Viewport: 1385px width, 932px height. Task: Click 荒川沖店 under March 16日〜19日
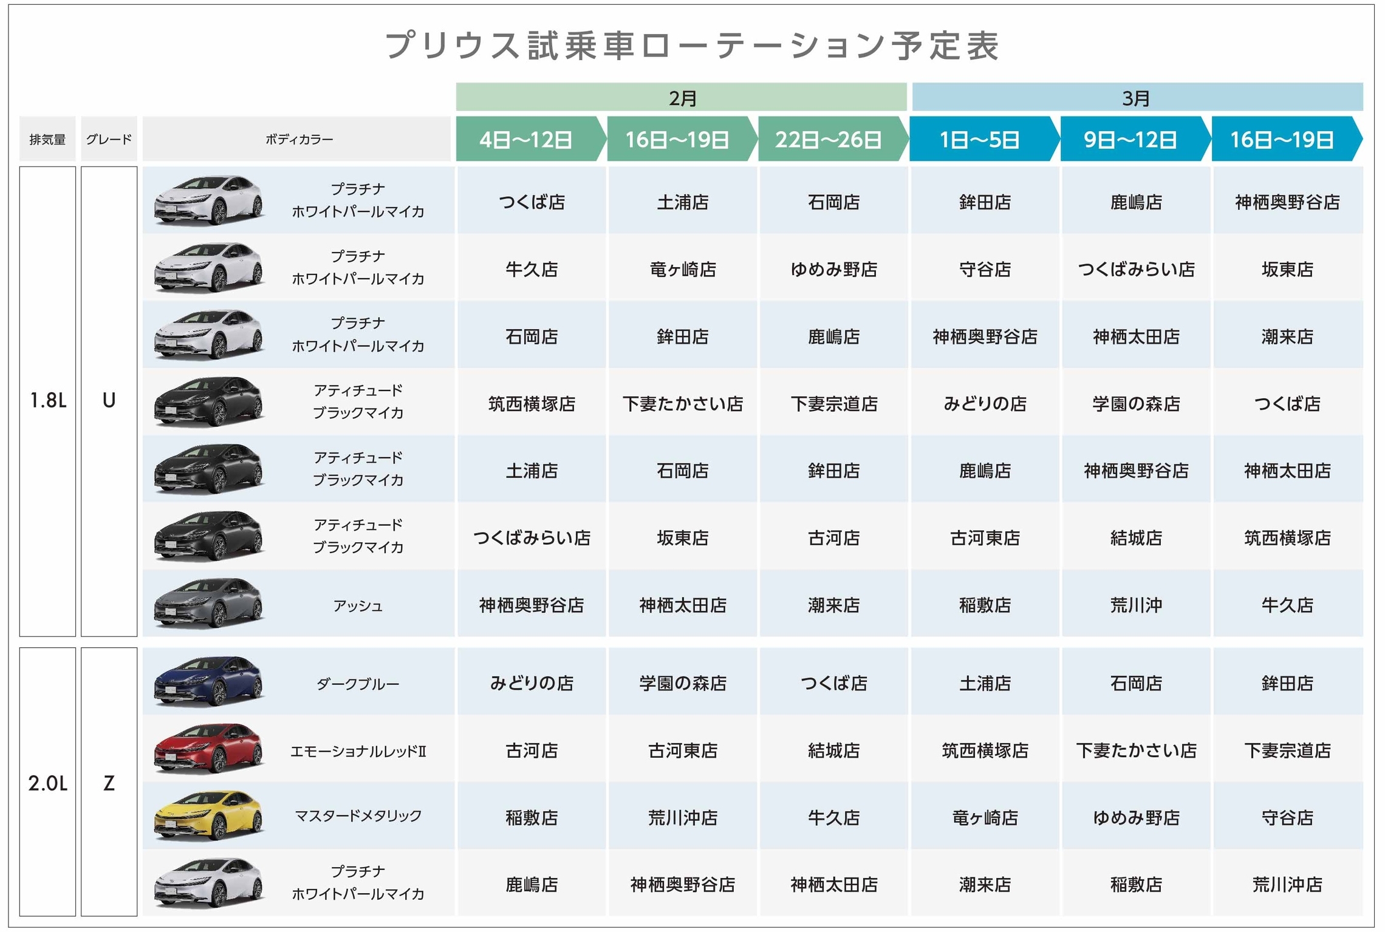click(1287, 885)
